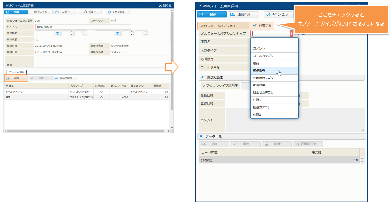Click the Webフォームオプションタイプ combo box
390x207 pixels.
[270, 34]
